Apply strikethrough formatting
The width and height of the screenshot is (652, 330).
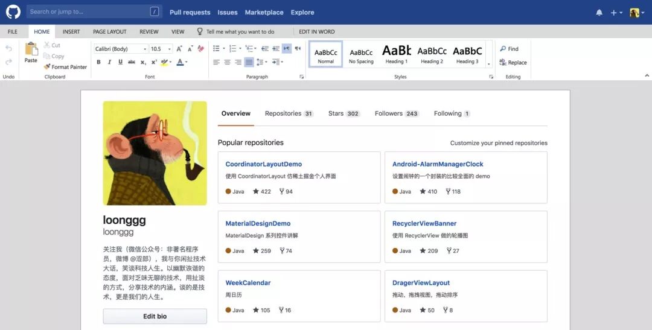132,62
